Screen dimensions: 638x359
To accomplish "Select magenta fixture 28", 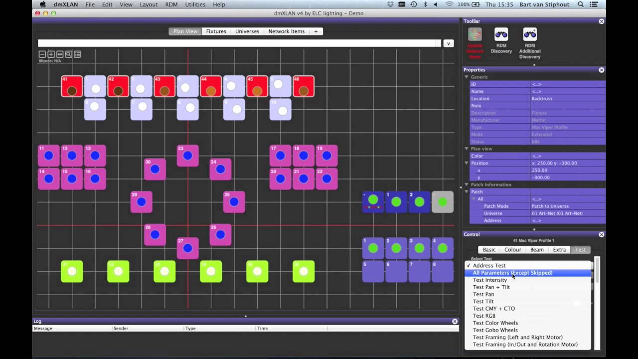I will pyautogui.click(x=155, y=234).
